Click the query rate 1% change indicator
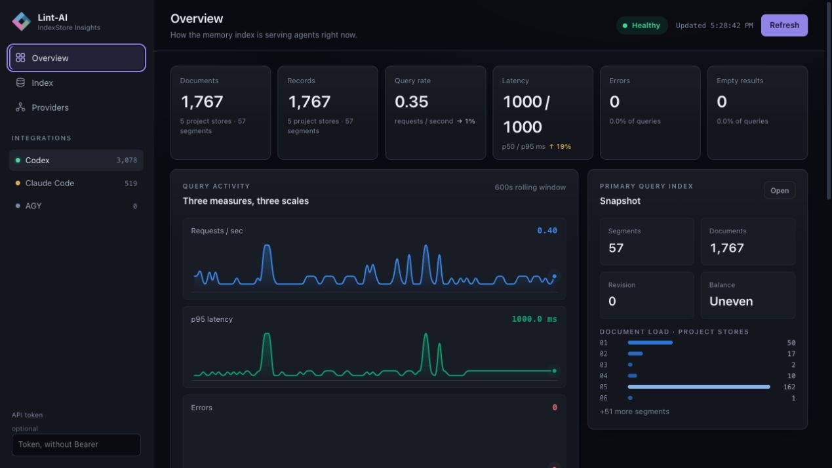Image resolution: width=832 pixels, height=468 pixels. point(466,121)
